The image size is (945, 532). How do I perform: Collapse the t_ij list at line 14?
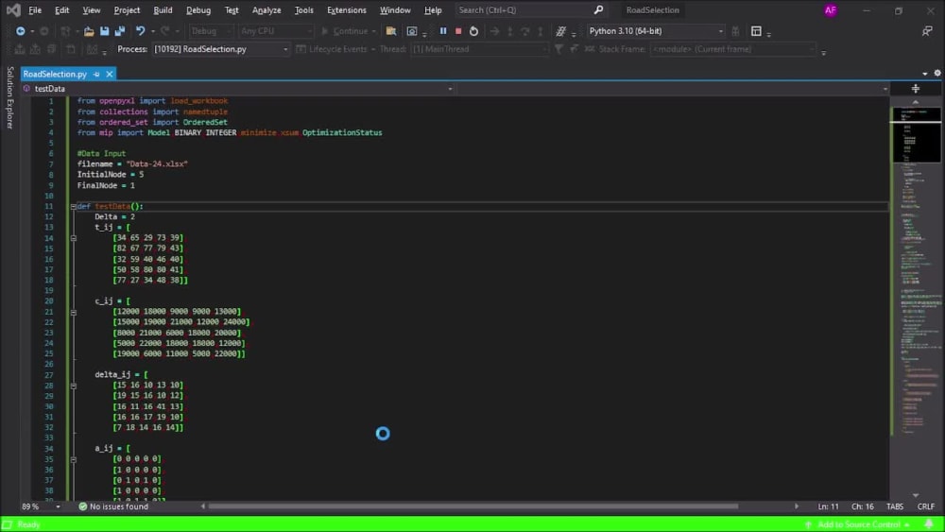pos(74,238)
